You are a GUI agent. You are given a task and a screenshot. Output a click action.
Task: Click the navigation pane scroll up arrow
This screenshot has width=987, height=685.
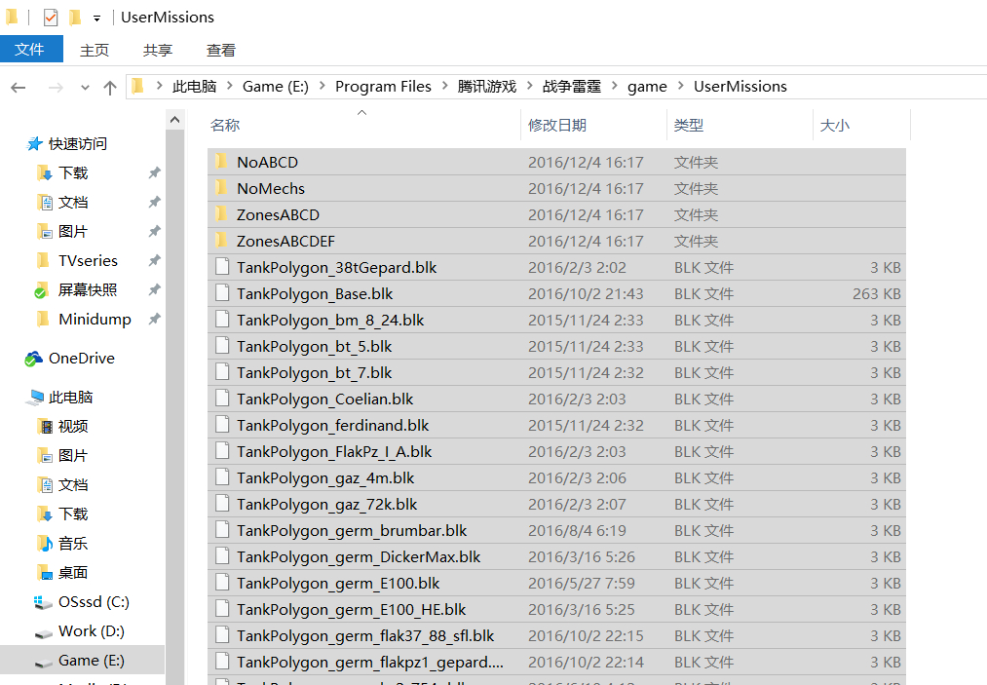pyautogui.click(x=175, y=120)
